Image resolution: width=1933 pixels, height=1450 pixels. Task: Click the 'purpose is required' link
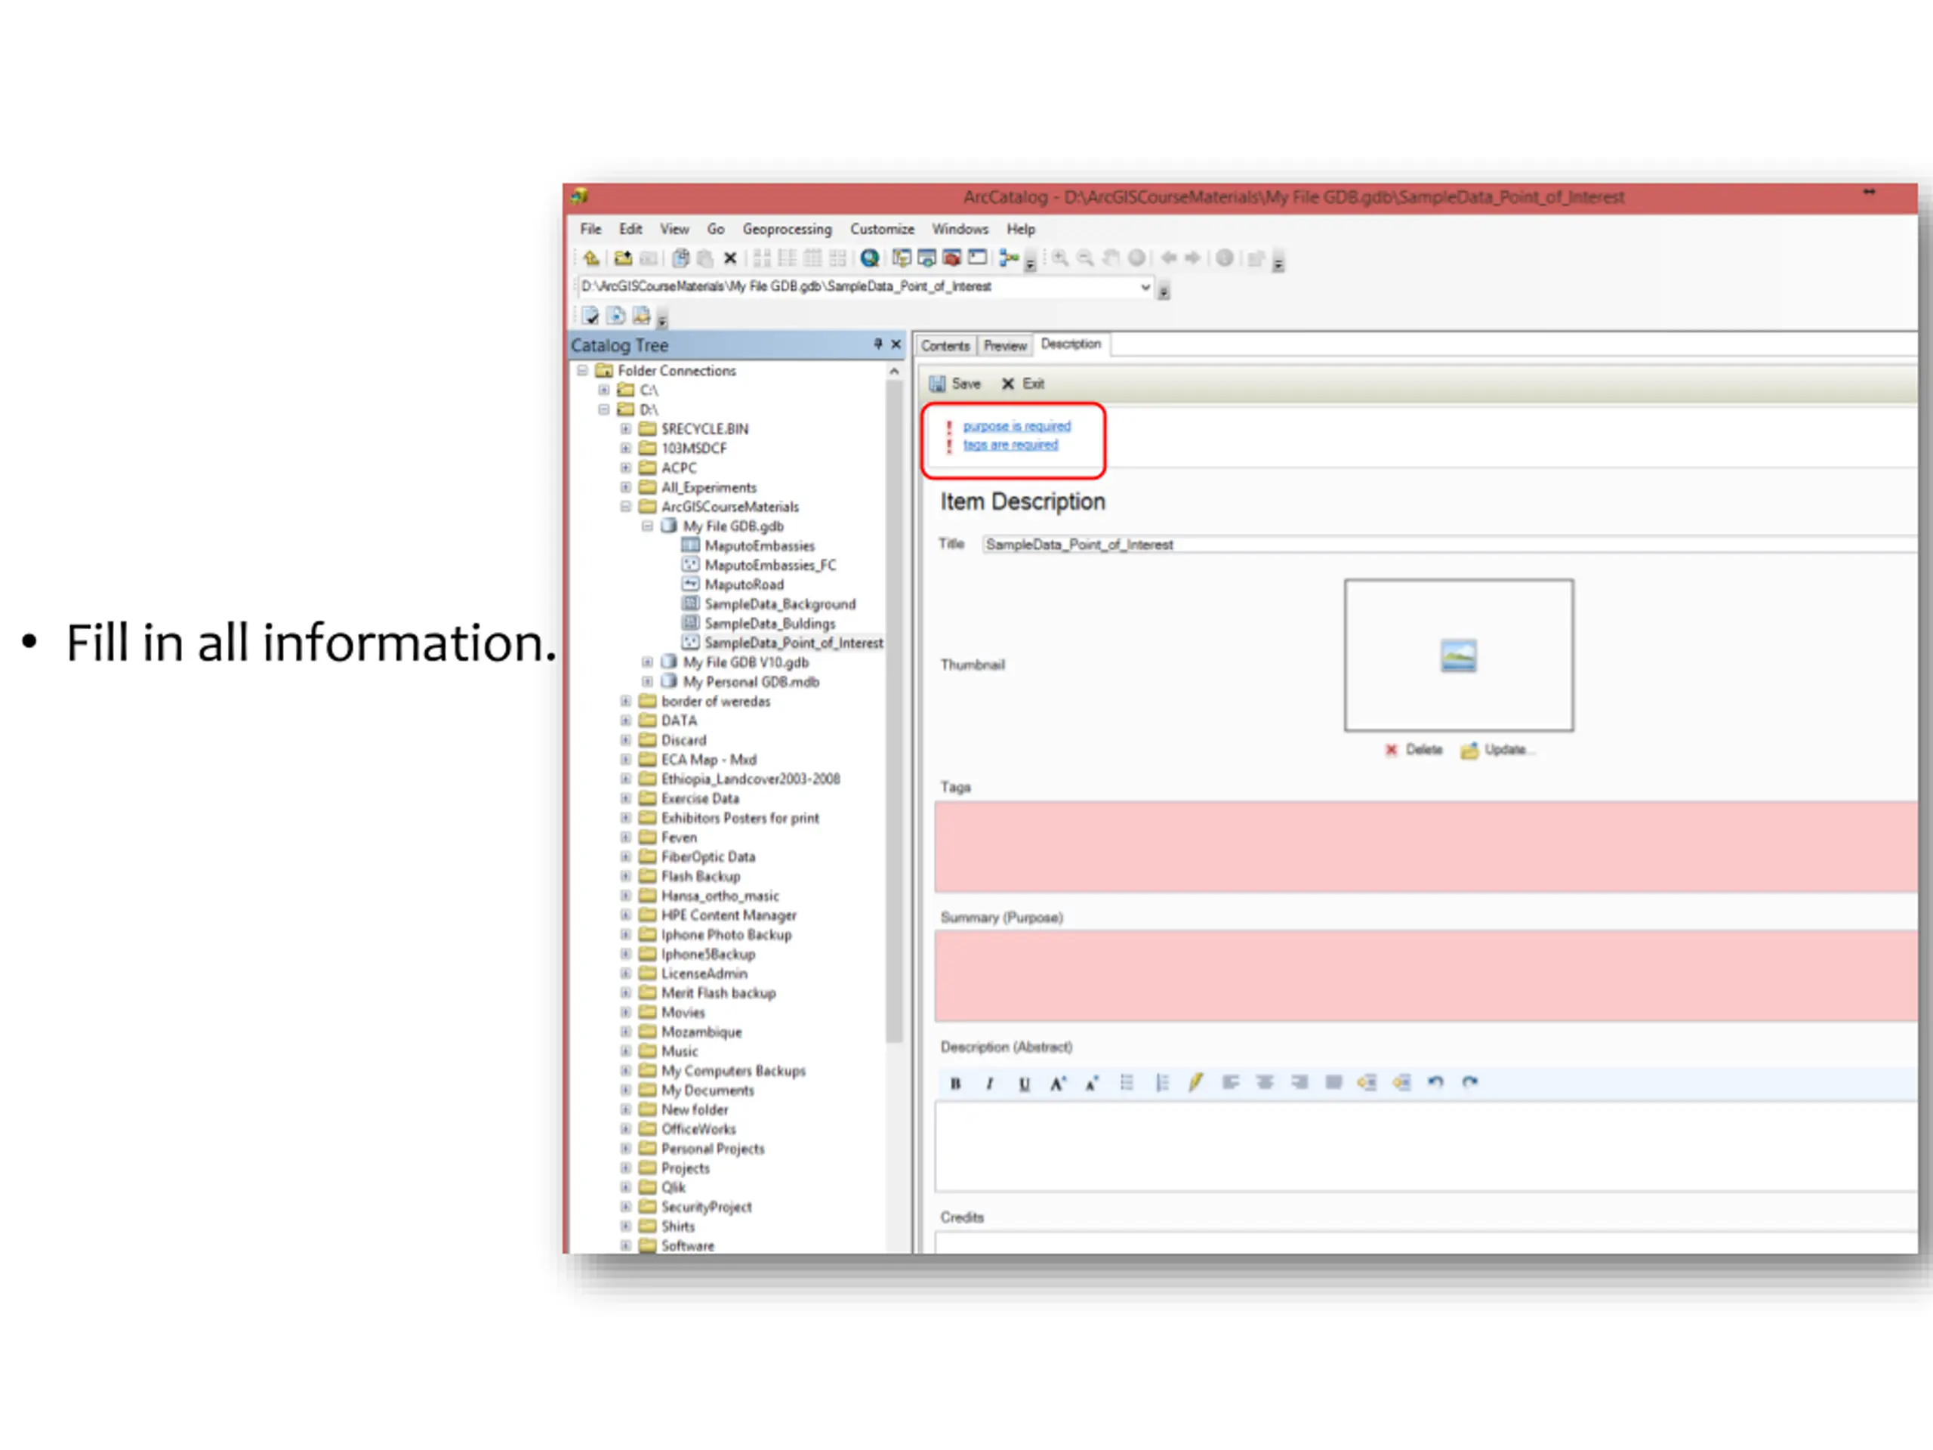click(x=1017, y=426)
